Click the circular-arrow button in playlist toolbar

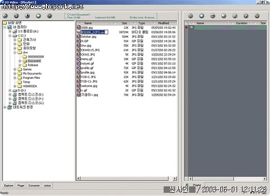pyautogui.click(x=257, y=16)
